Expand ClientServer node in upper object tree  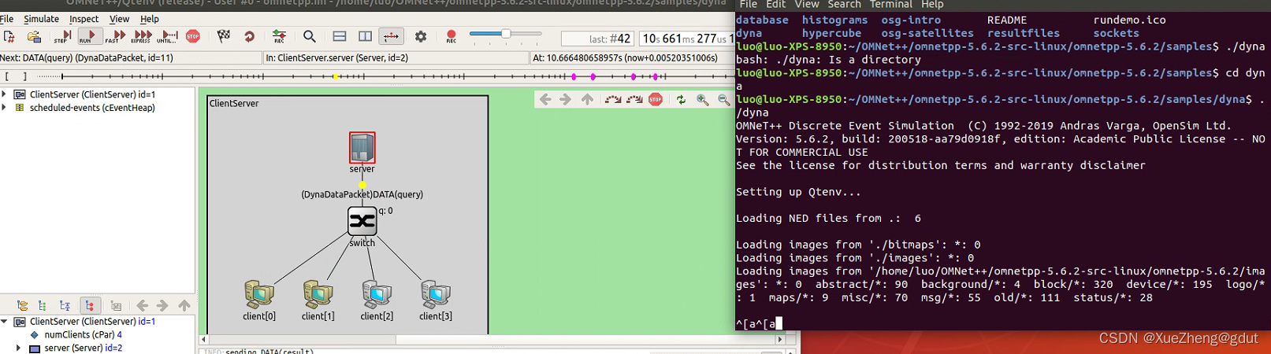point(5,94)
